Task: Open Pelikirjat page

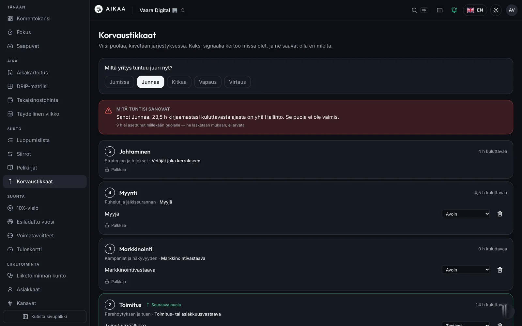Action: click(x=45, y=168)
